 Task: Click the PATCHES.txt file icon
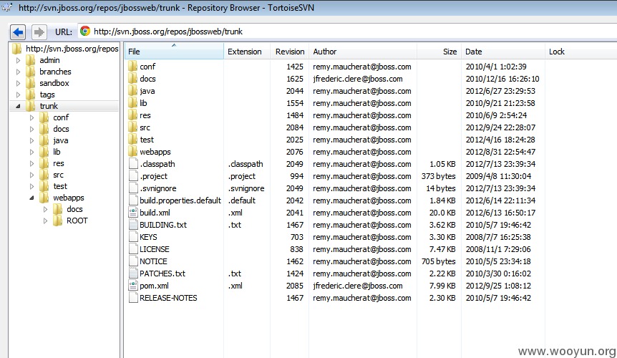pos(133,274)
